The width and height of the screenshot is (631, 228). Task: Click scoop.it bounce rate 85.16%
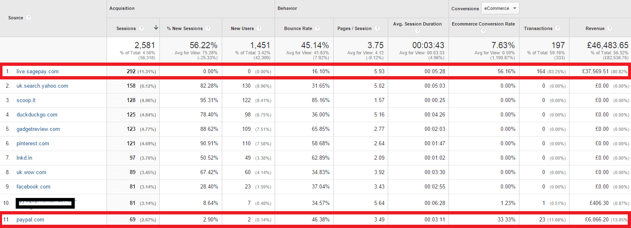click(321, 100)
